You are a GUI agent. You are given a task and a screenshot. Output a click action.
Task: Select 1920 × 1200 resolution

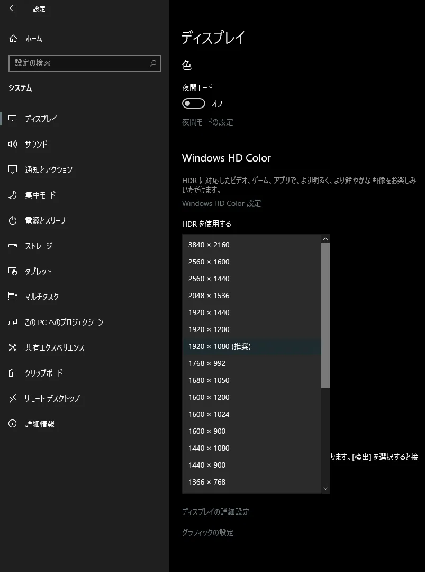coord(252,329)
